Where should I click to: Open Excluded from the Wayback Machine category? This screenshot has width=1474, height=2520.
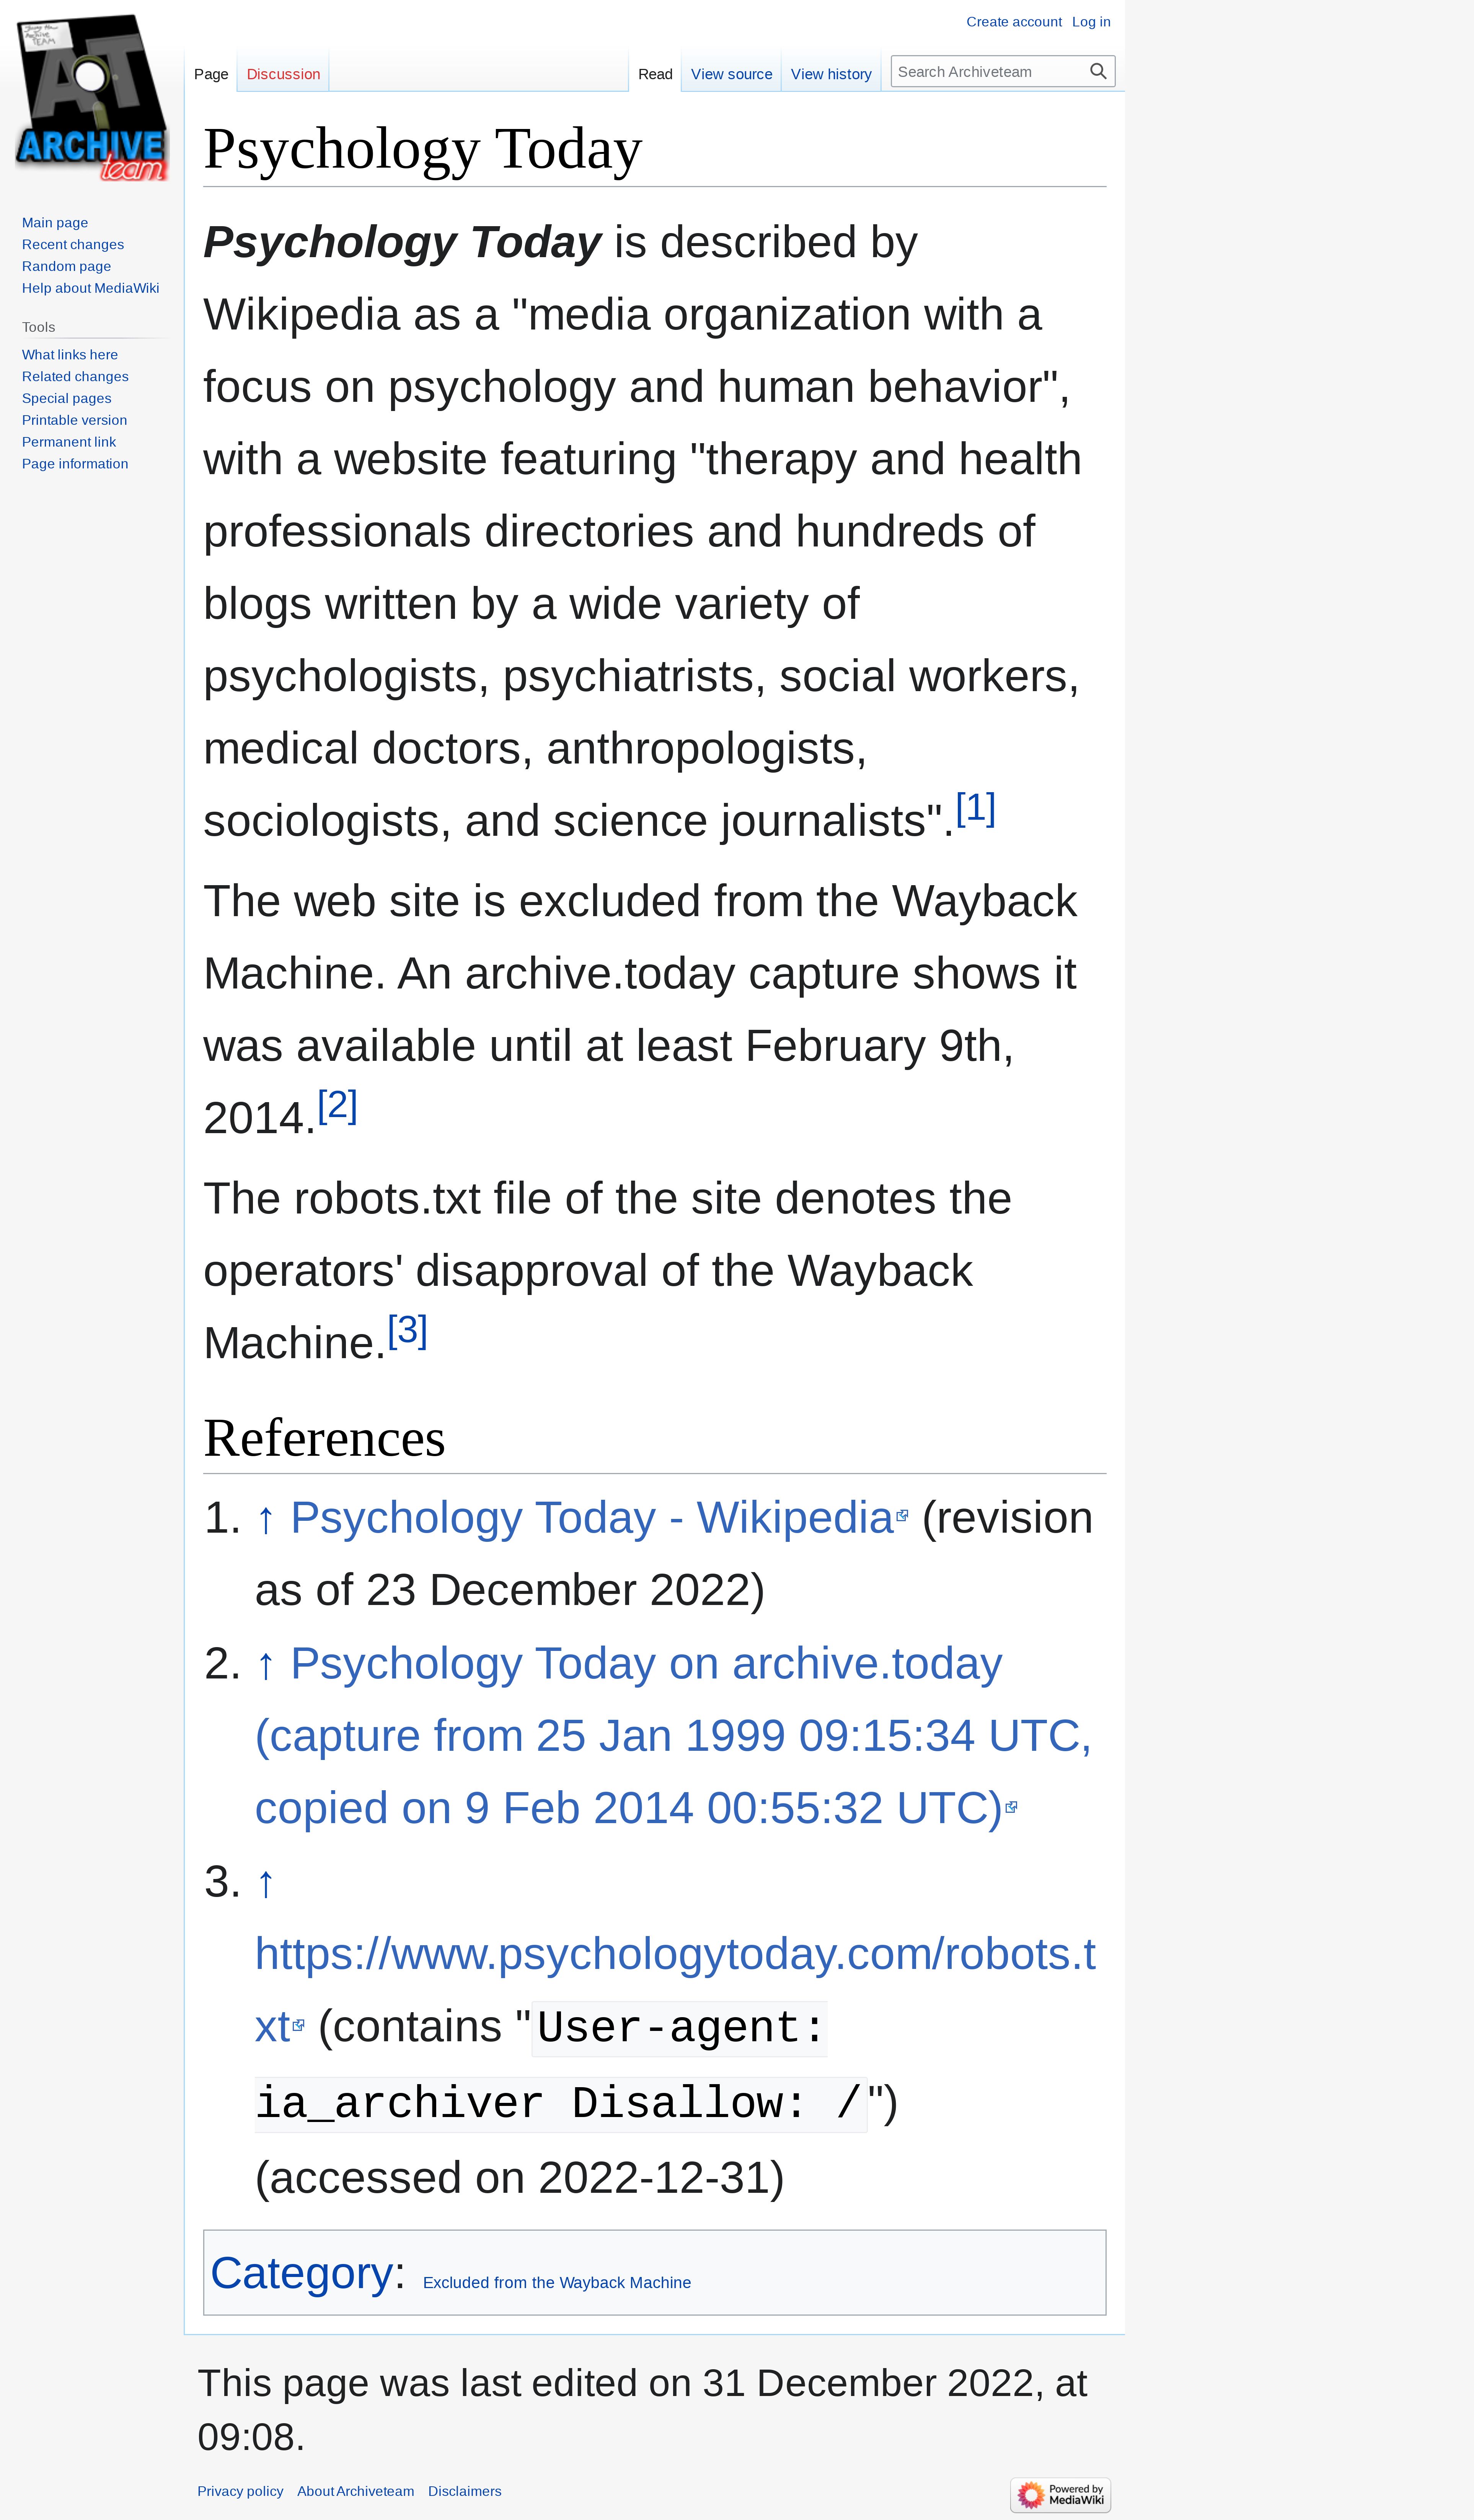point(557,2283)
